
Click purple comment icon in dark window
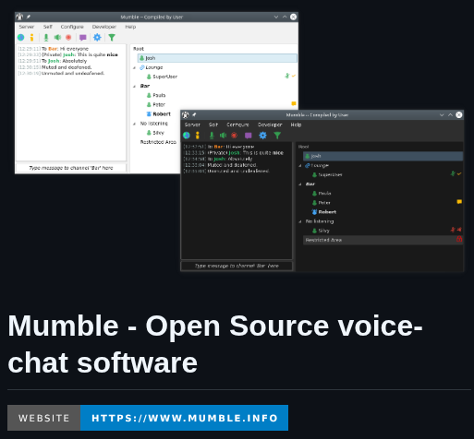pos(249,136)
